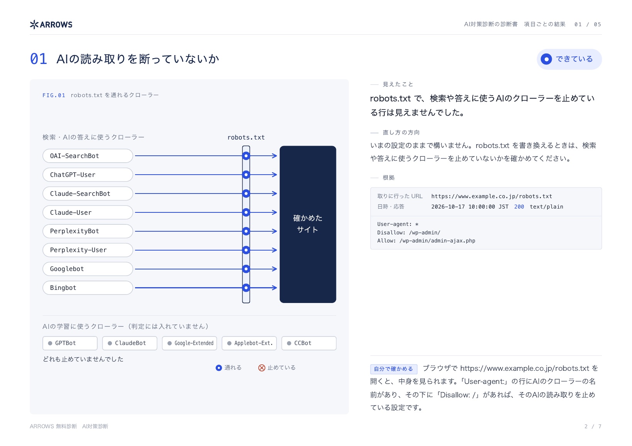Image resolution: width=632 pixels, height=446 pixels.
Task: Select the Google-Extended chip
Action: [189, 343]
